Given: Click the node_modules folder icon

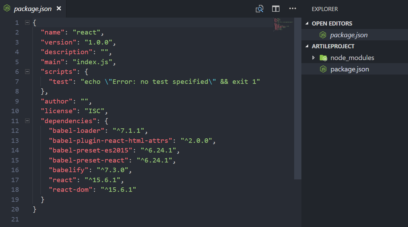Looking at the screenshot, I should pyautogui.click(x=323, y=58).
